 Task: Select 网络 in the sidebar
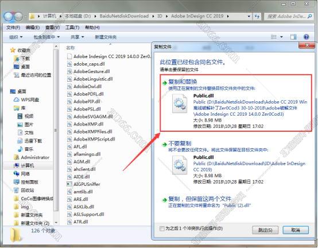point(22,174)
